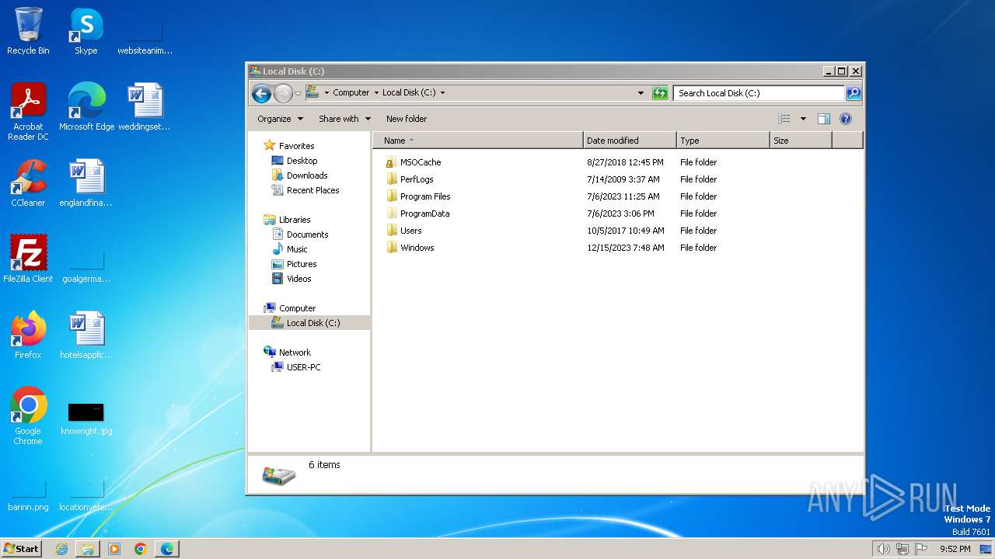Sort by the Type column header
The width and height of the screenshot is (995, 559).
723,141
